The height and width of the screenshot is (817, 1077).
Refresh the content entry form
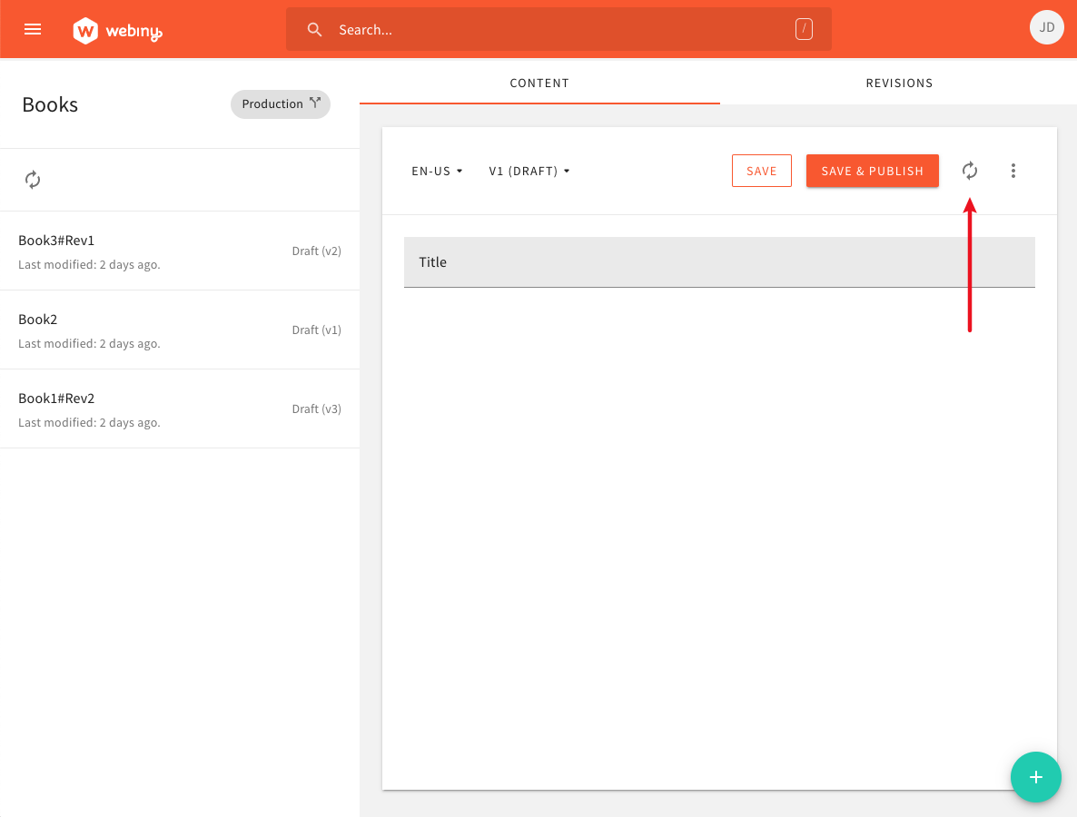click(x=970, y=171)
